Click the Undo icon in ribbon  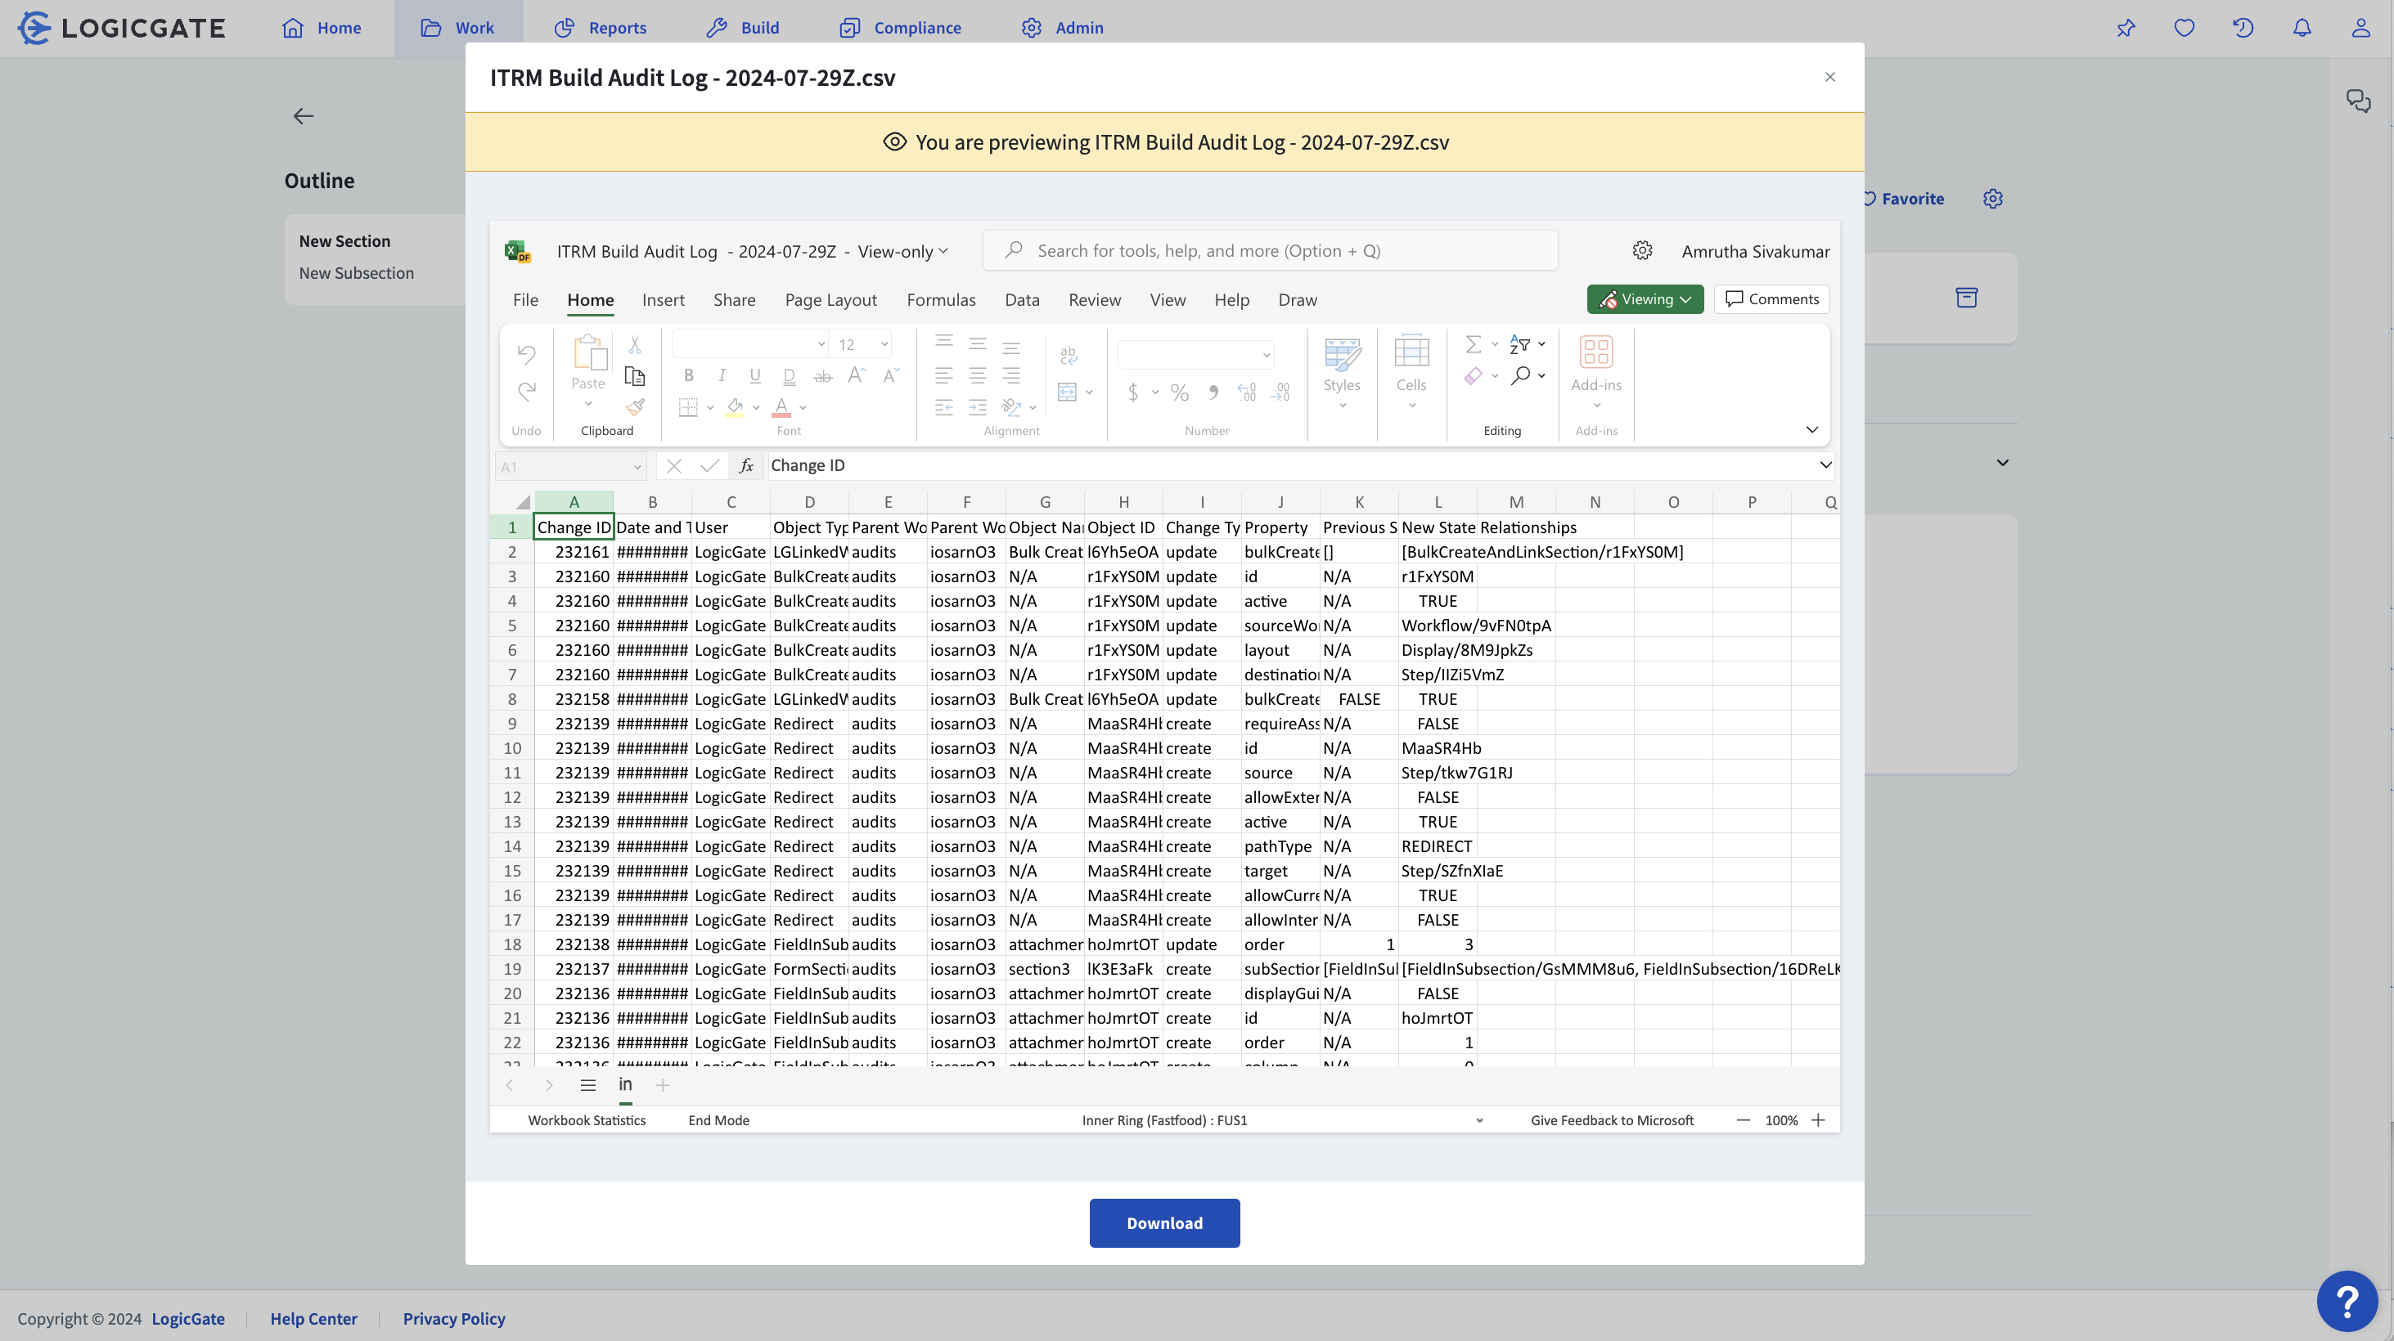click(526, 354)
